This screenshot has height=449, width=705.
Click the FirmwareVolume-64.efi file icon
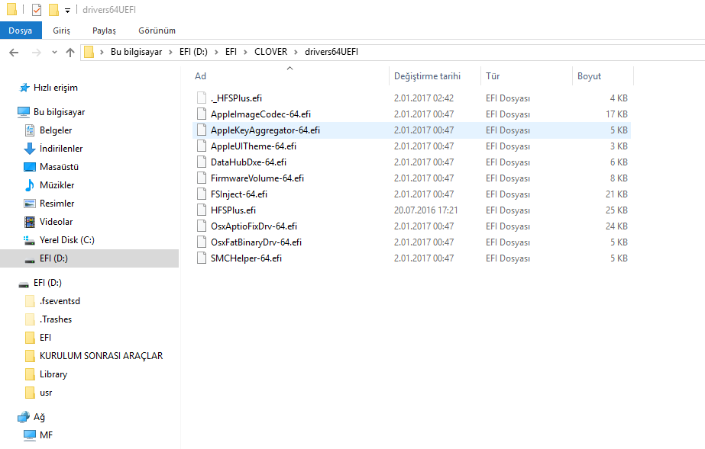tap(202, 178)
